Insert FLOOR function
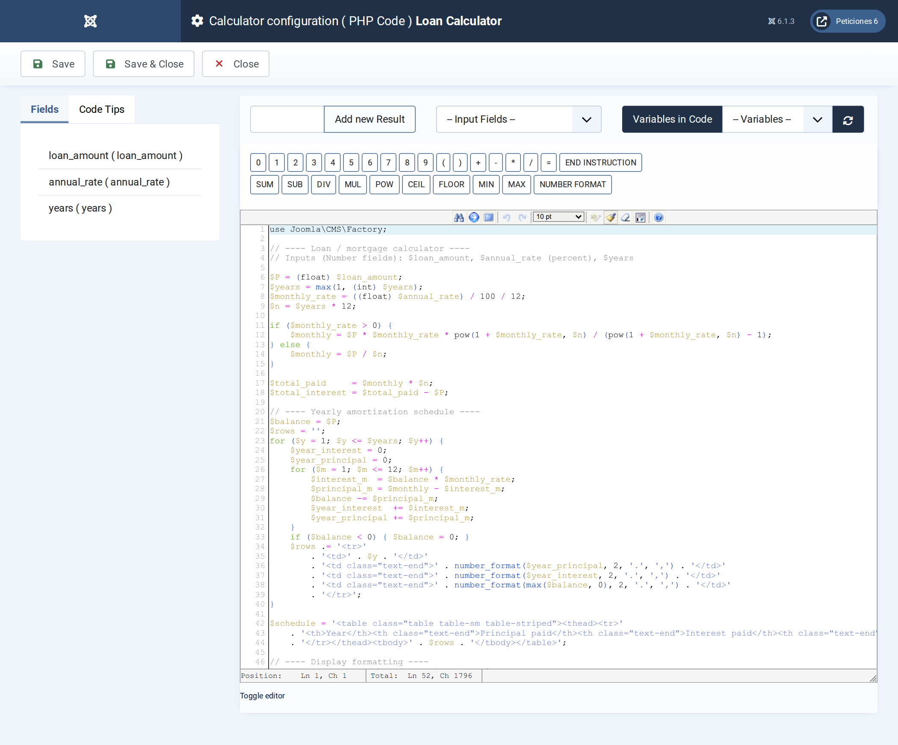Viewport: 898px width, 745px height. click(451, 184)
